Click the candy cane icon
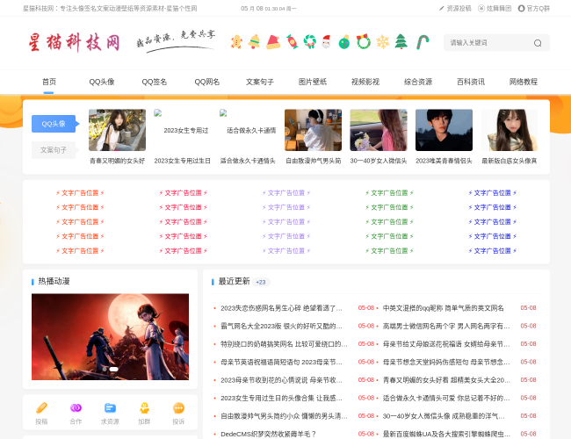Screen dimensions: 571x439 tap(423, 42)
